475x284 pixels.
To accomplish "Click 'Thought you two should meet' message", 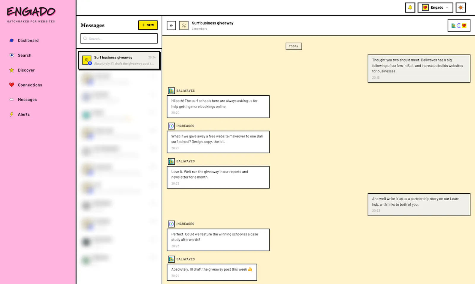I will 419,68.
